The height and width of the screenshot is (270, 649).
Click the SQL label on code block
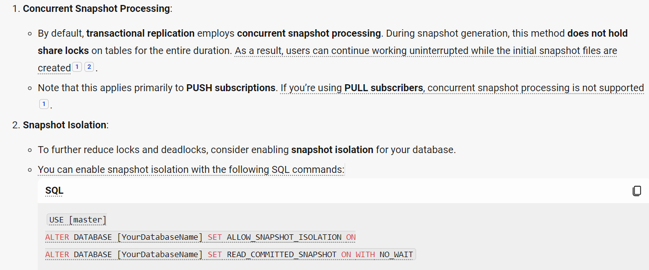[54, 191]
